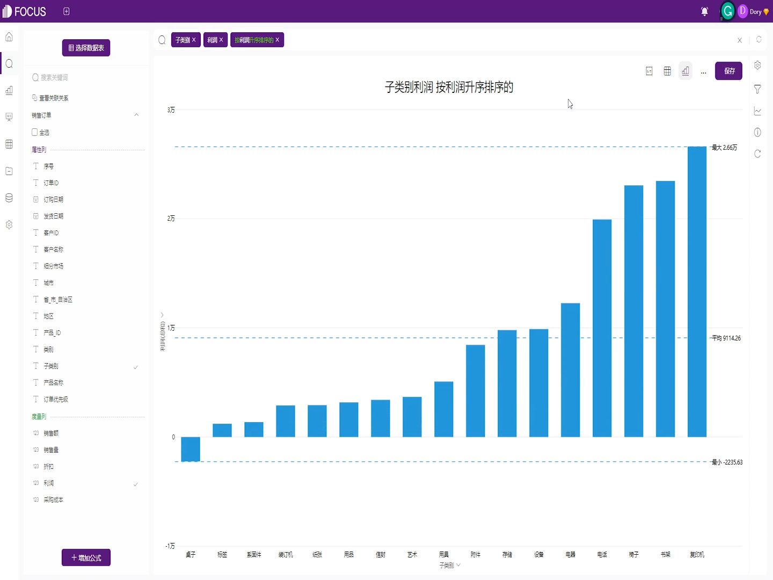Select the 序号 column

48,166
